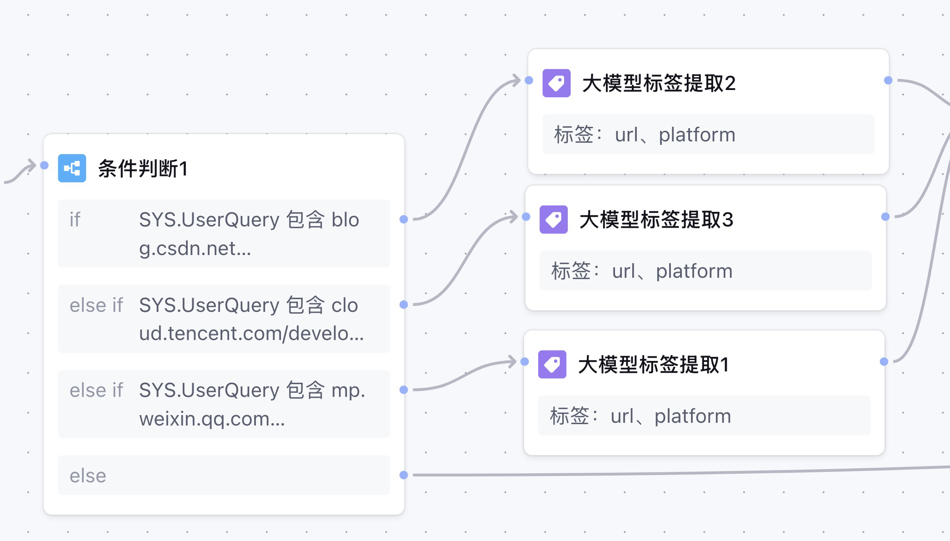Click the purple tag icon of 大模型标签提取1

(x=552, y=364)
